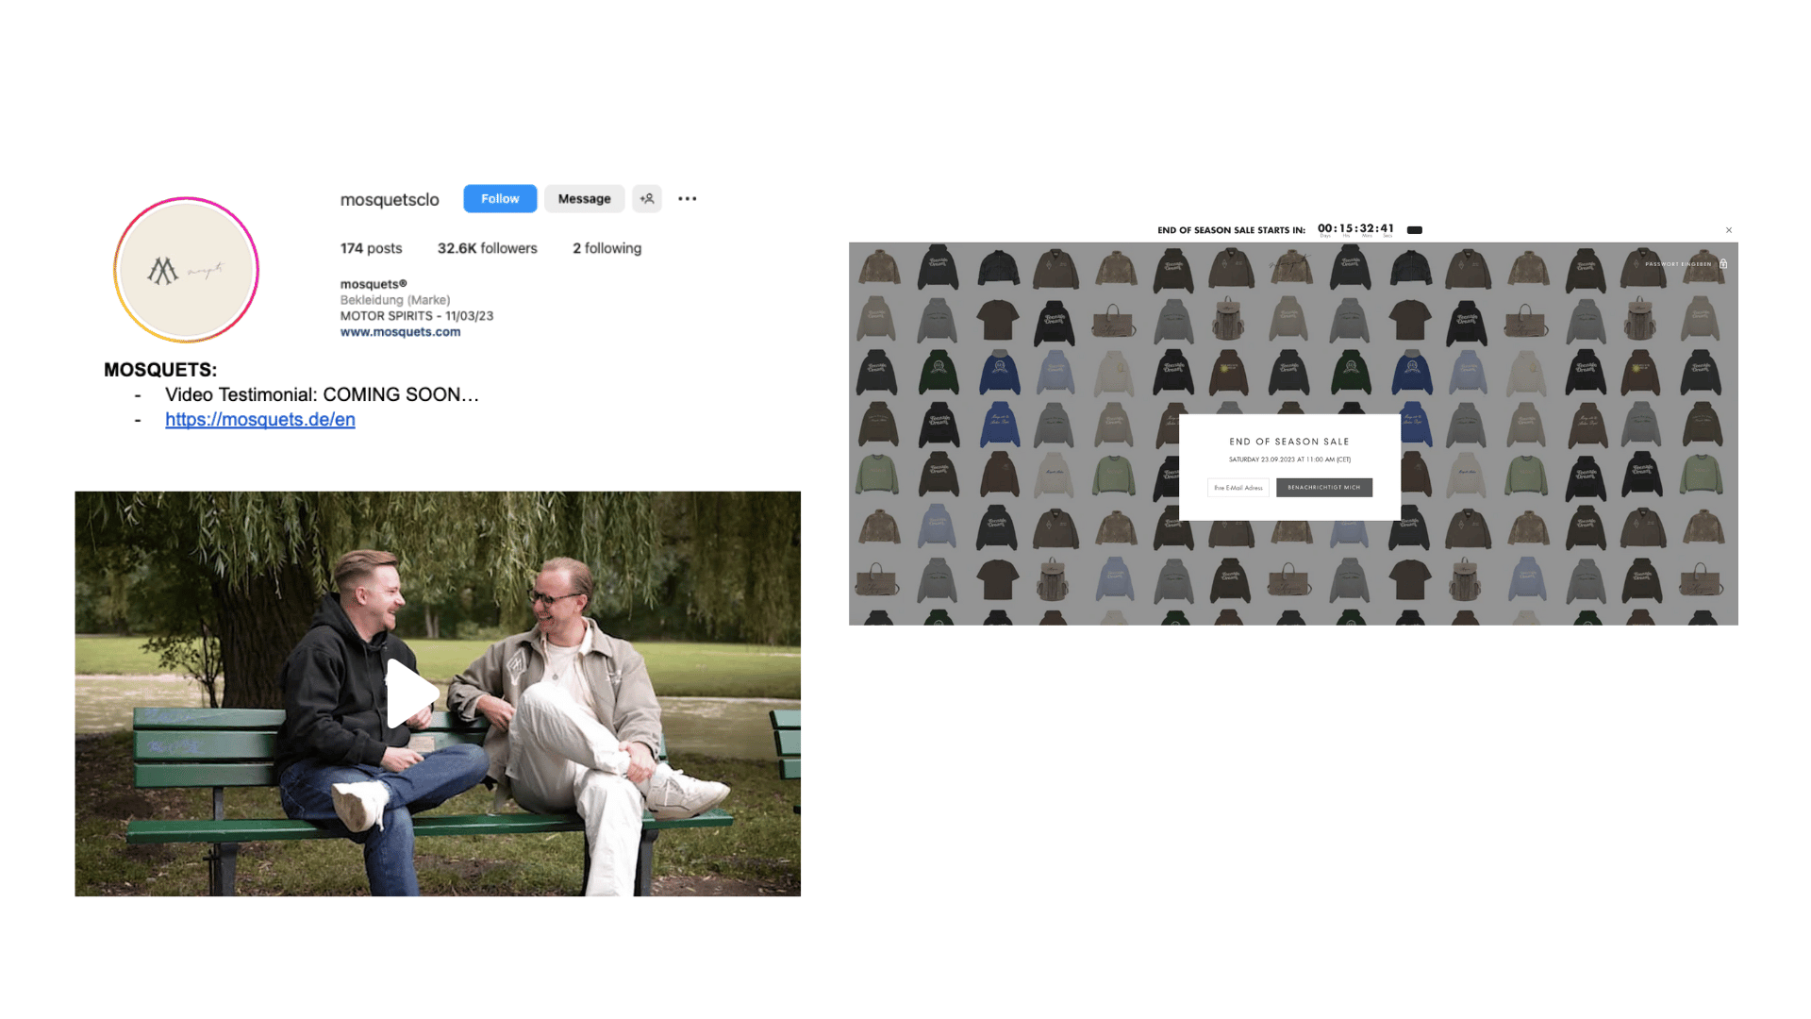Open the three-dot options menu
The image size is (1811, 1019).
(x=688, y=199)
